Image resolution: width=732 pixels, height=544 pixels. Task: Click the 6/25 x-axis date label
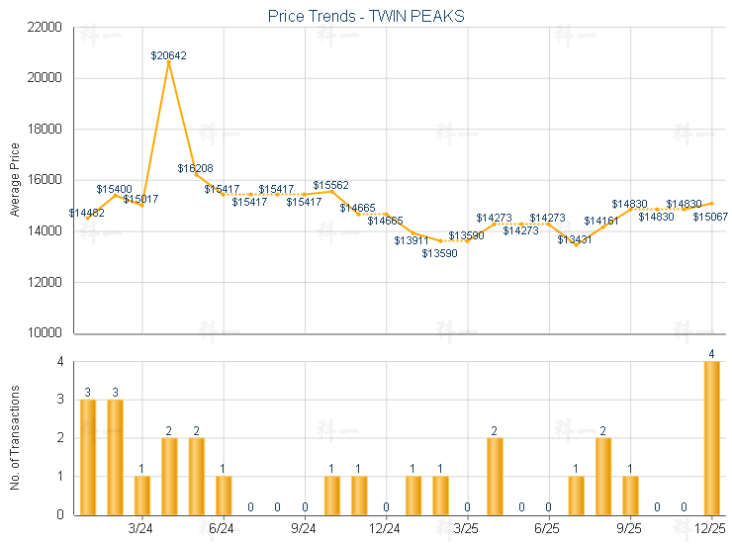point(548,529)
